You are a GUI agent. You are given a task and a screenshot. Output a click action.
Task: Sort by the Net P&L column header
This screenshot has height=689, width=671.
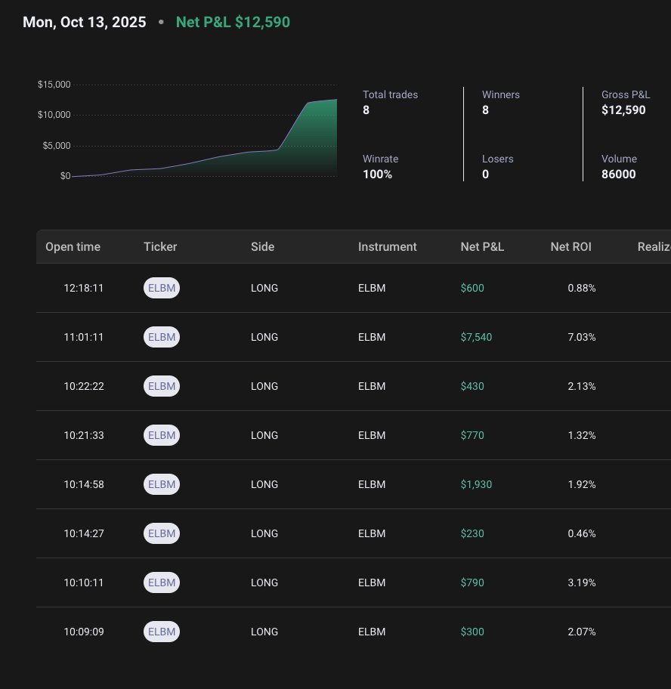pos(482,247)
